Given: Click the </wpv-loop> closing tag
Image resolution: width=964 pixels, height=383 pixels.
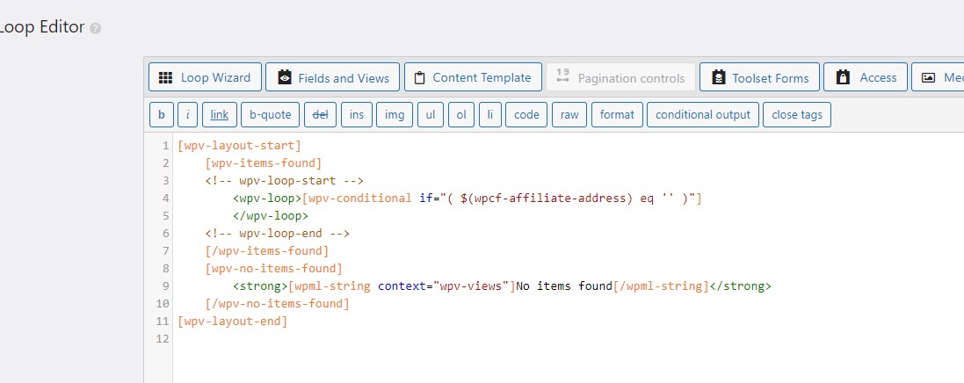Looking at the screenshot, I should [271, 216].
